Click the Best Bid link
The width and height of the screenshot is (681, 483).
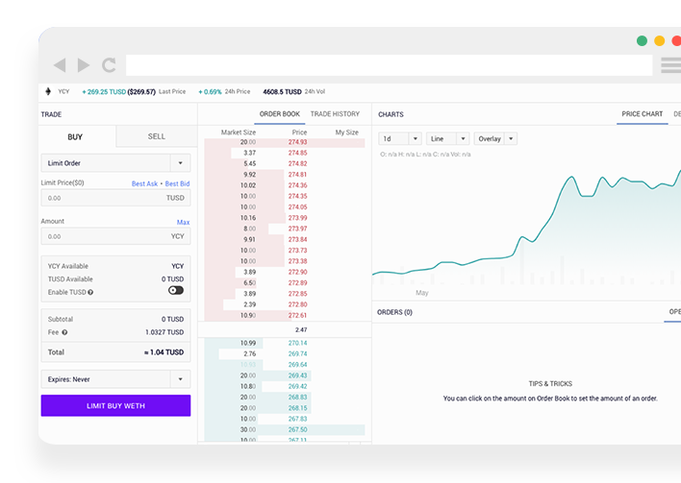[x=177, y=183]
